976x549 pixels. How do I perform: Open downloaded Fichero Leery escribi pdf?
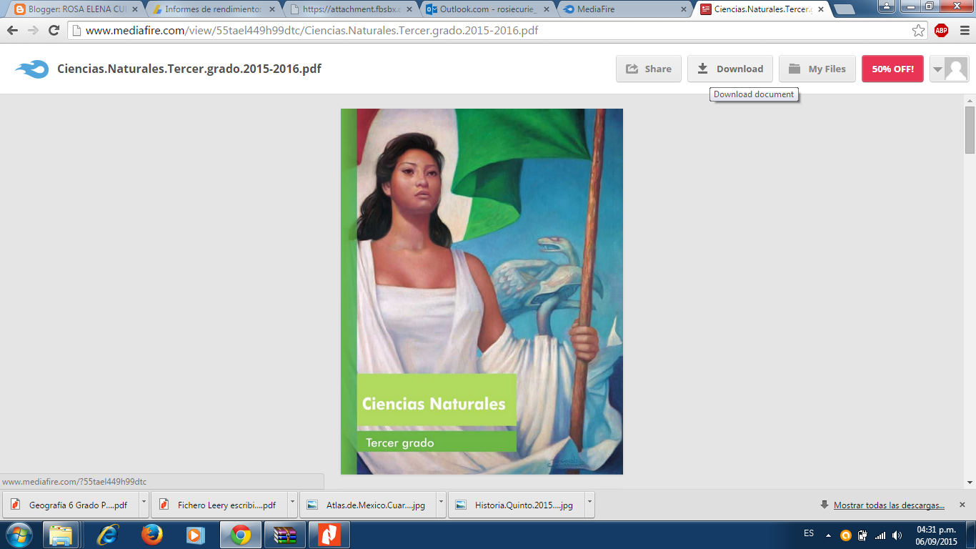click(x=218, y=505)
